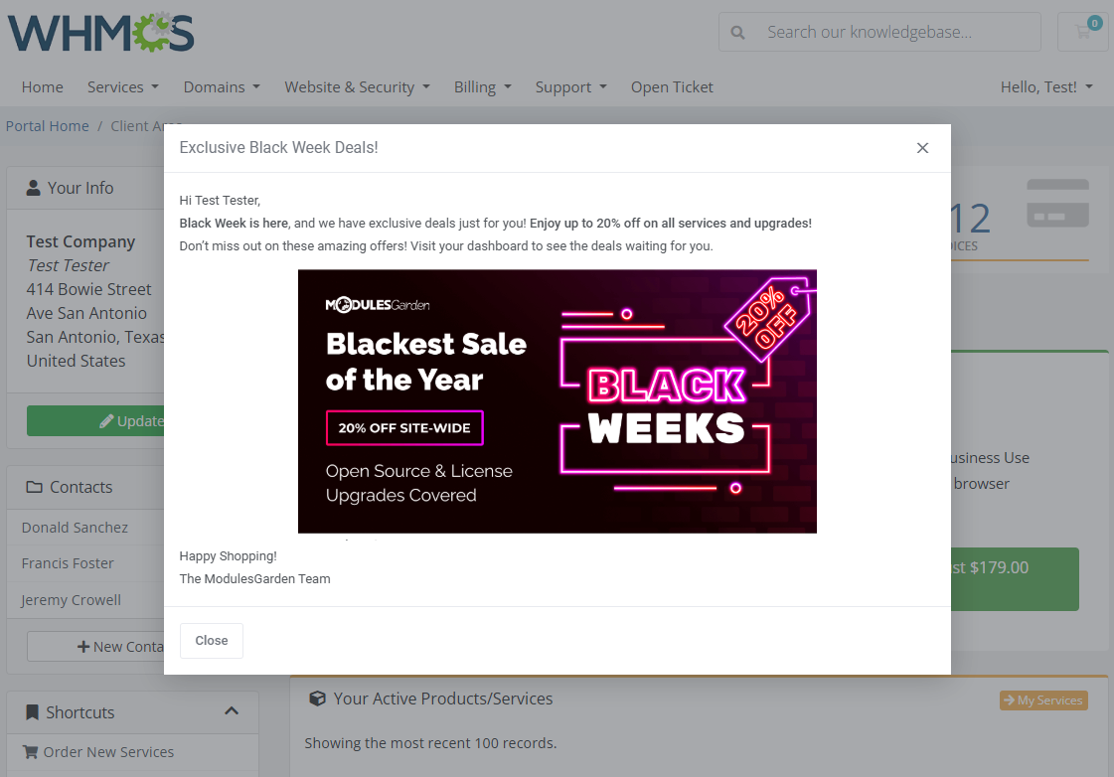The height and width of the screenshot is (777, 1114).
Task: Select Open Ticket in navigation
Action: click(x=672, y=87)
